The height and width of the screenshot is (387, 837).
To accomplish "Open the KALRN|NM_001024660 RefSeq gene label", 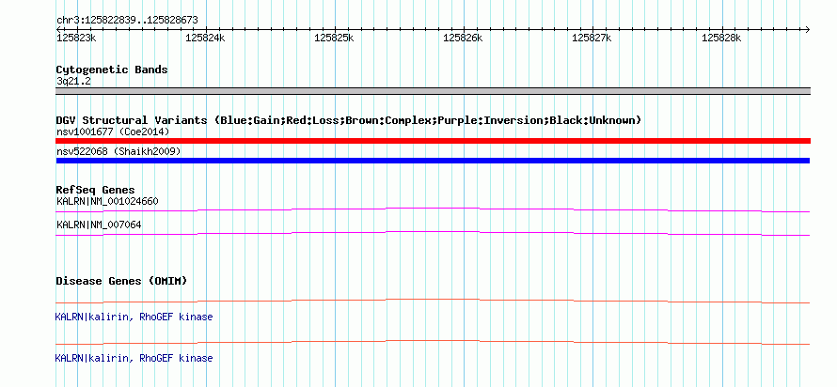I will [107, 202].
